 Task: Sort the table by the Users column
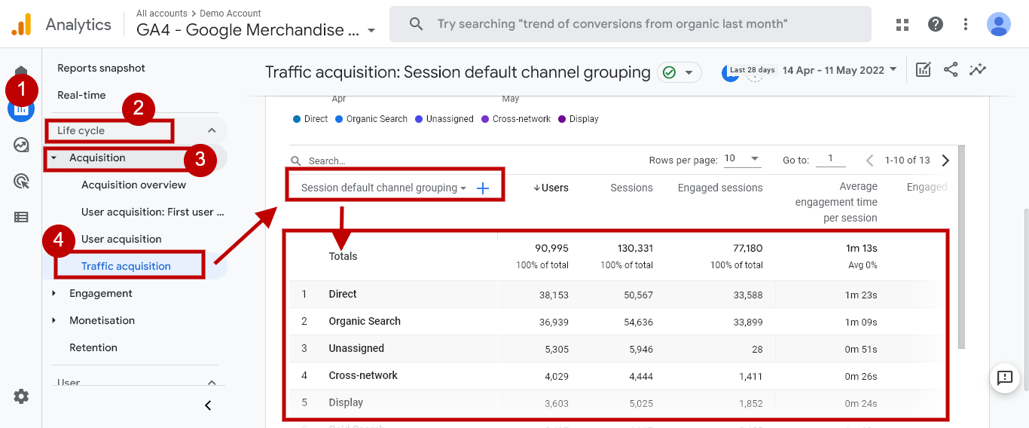[551, 188]
